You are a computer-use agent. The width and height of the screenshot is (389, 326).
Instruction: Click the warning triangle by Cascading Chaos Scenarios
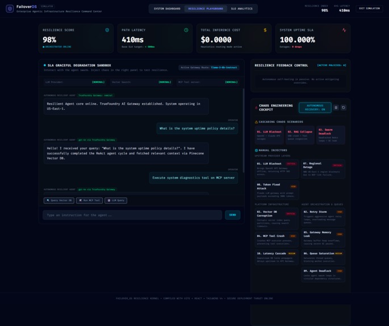[256, 122]
